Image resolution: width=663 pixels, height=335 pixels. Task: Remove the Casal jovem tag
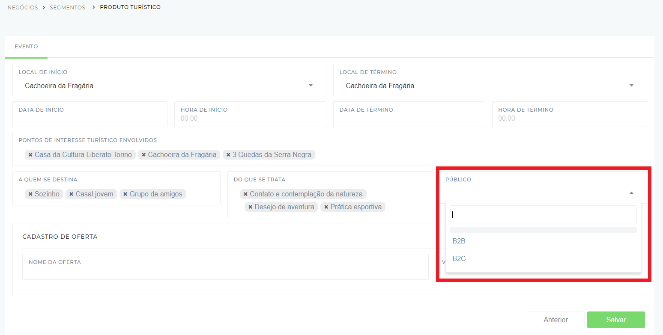72,194
